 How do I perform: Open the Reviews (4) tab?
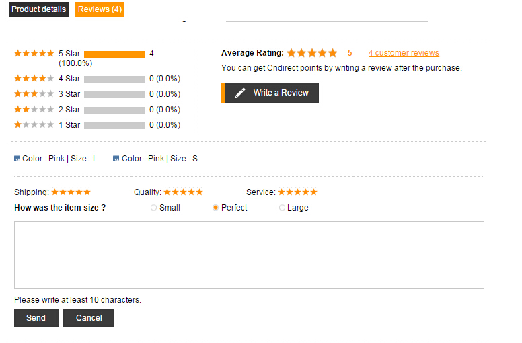click(x=99, y=9)
